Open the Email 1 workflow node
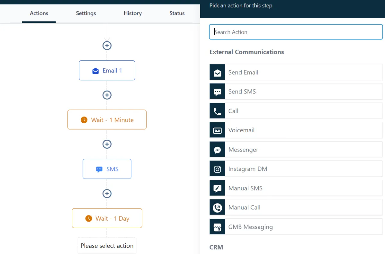This screenshot has height=254, width=385. click(107, 70)
